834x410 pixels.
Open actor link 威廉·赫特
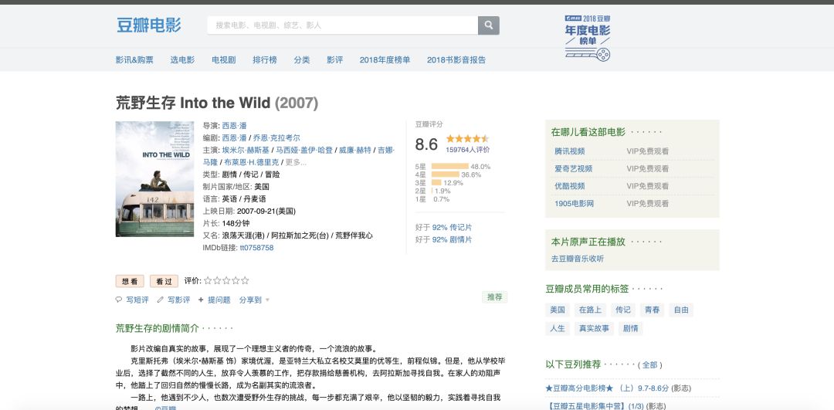click(354, 150)
